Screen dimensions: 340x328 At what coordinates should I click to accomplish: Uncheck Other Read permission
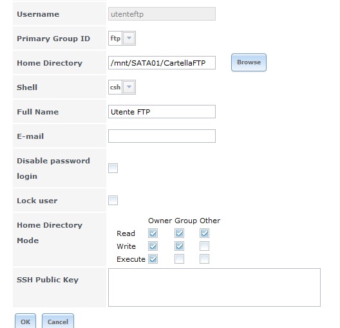[204, 233]
